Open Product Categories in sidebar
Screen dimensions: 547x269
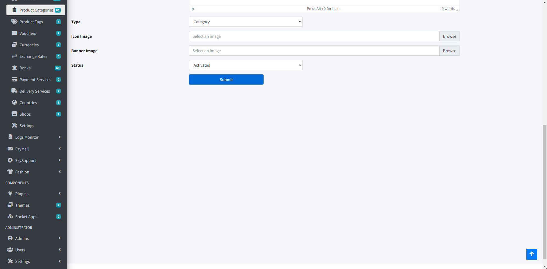click(36, 10)
